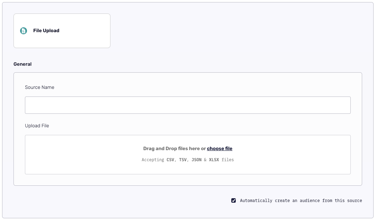
Task: Click the 'Source Name' label
Action: click(39, 87)
